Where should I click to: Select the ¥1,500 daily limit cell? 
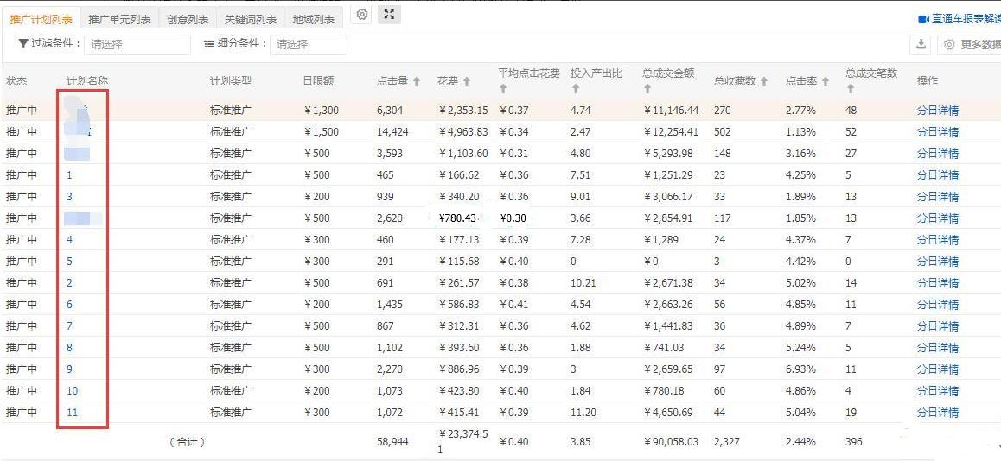(x=322, y=132)
